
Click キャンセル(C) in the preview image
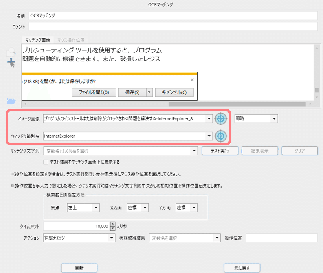point(174,92)
